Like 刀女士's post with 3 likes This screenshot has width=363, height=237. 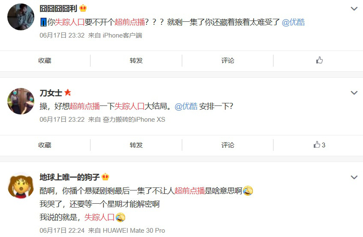(319, 145)
